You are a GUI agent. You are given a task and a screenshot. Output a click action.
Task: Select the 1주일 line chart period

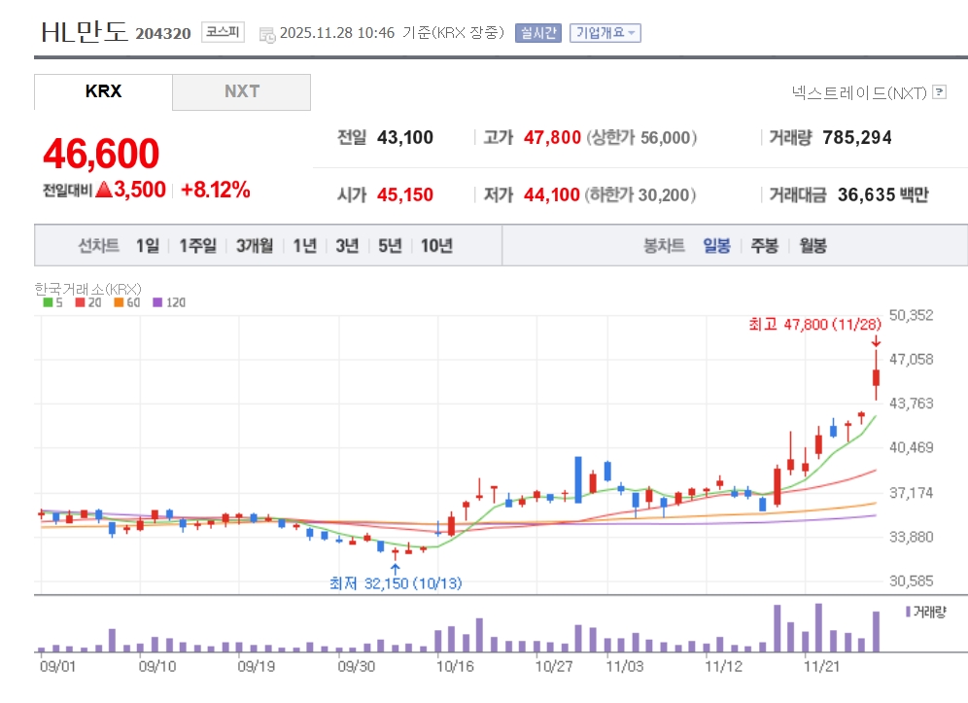pos(197,246)
